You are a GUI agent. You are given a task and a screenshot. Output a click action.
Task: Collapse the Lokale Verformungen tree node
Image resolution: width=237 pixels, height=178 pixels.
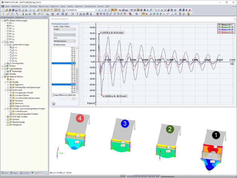click(x=5, y=45)
